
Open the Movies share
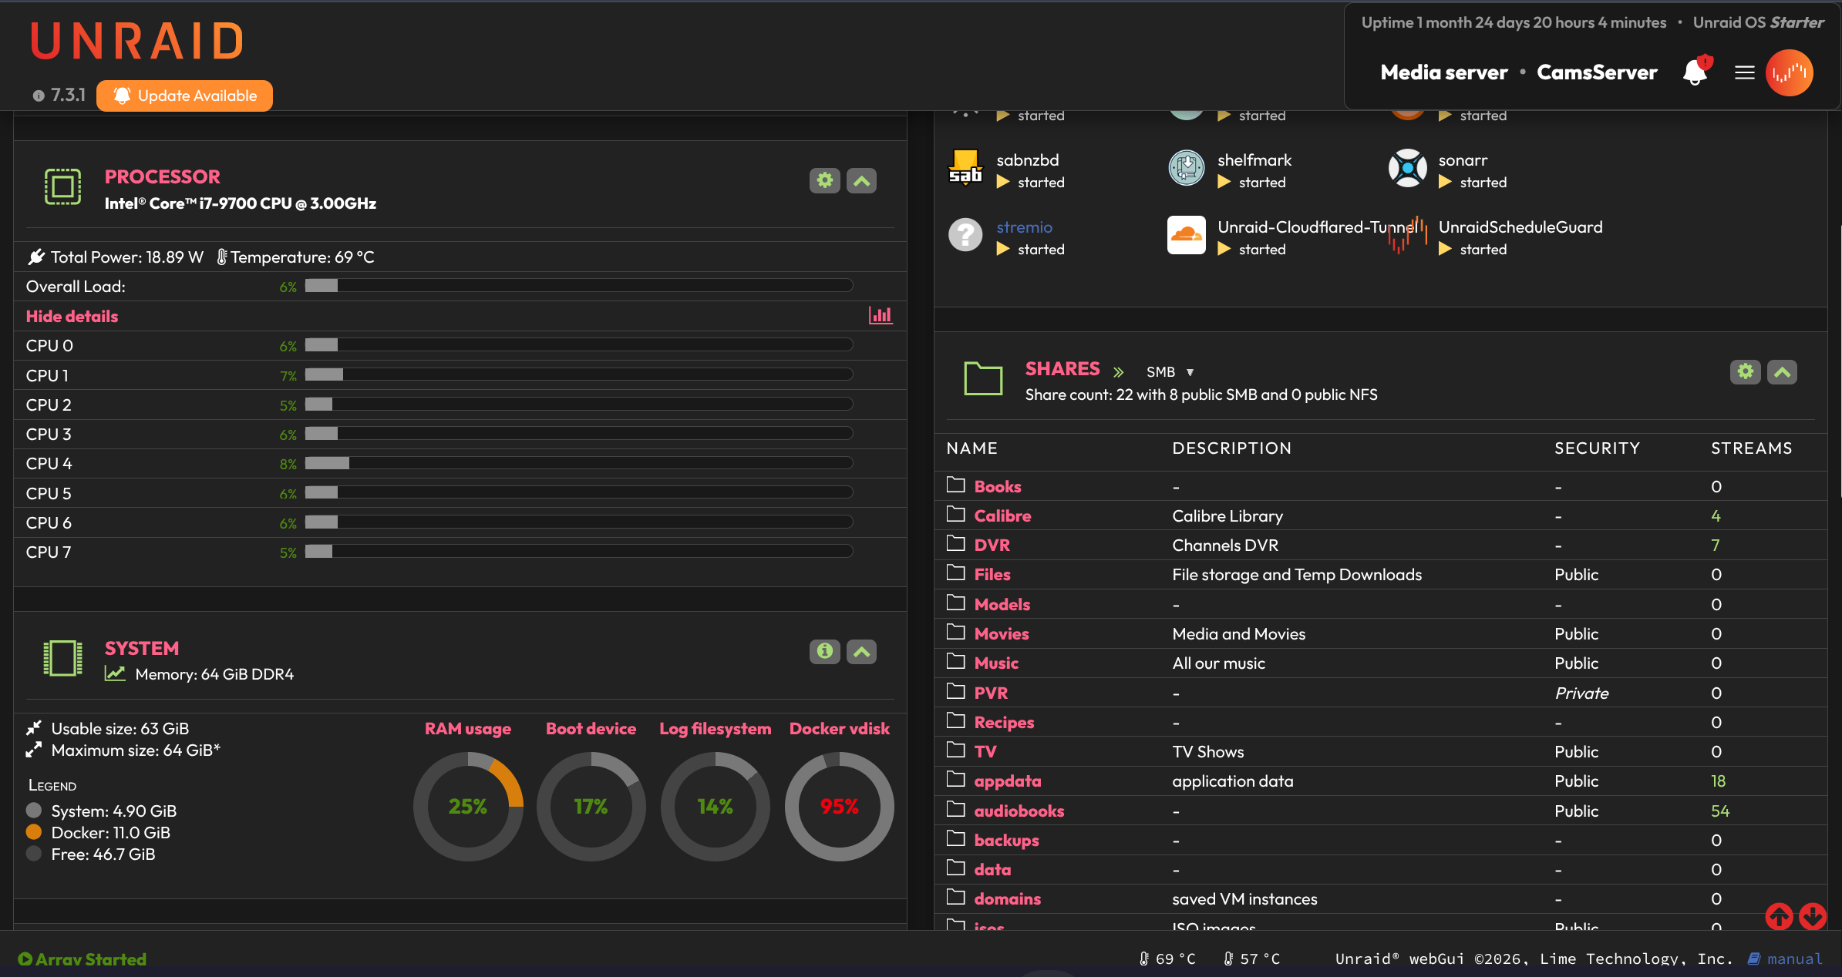pyautogui.click(x=1002, y=634)
